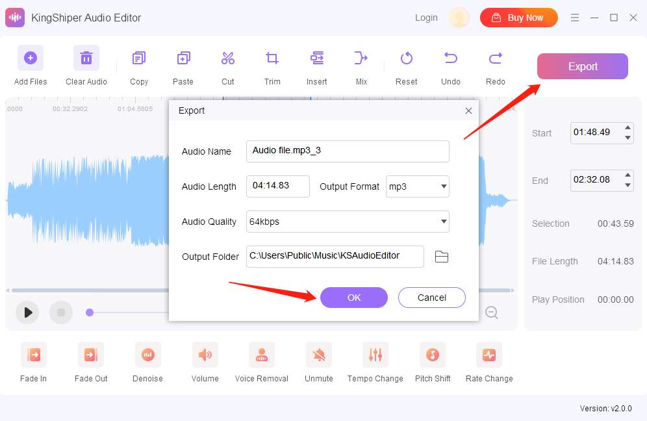This screenshot has height=421, width=647.
Task: Click the Add Files icon
Action: [x=30, y=58]
